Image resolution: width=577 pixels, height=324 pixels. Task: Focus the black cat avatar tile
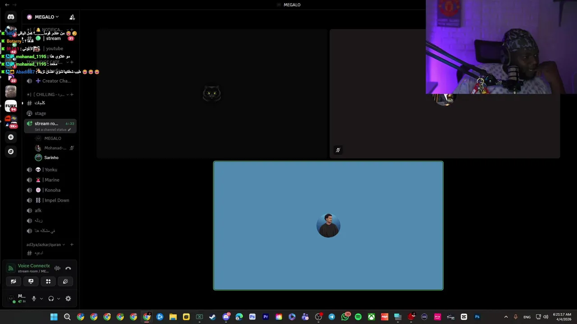tap(211, 94)
